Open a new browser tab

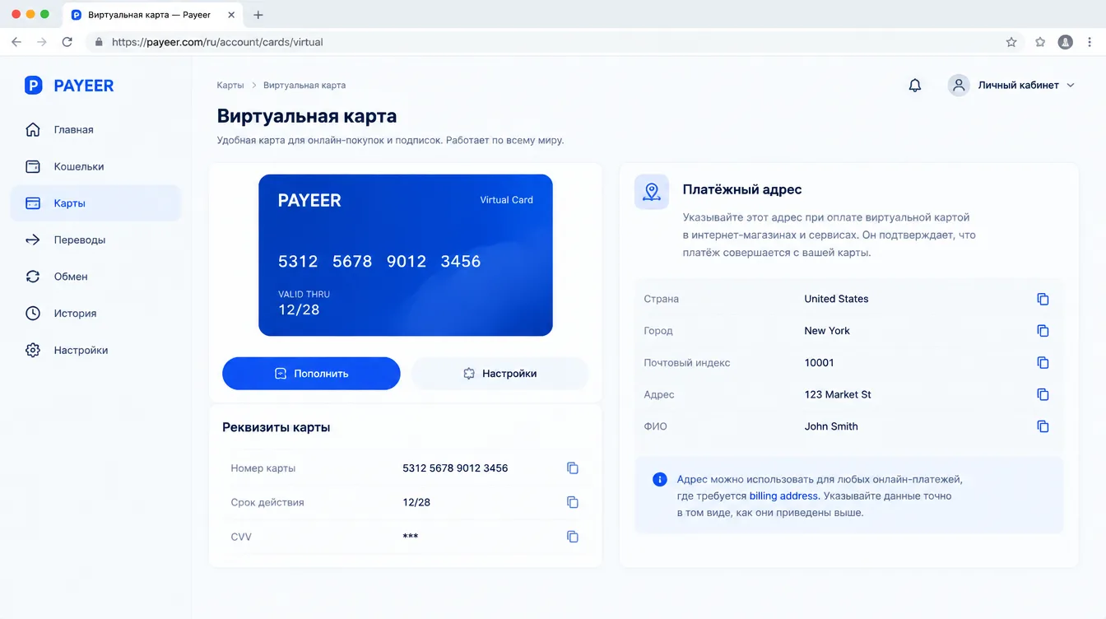coord(258,15)
